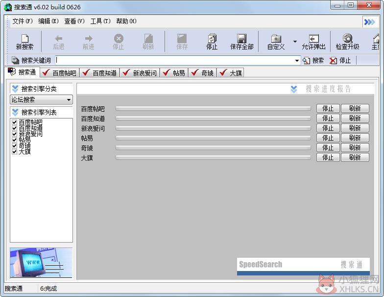The height and width of the screenshot is (297, 384).
Task: Click the WWW monitor thumbnail image
Action: (x=41, y=263)
